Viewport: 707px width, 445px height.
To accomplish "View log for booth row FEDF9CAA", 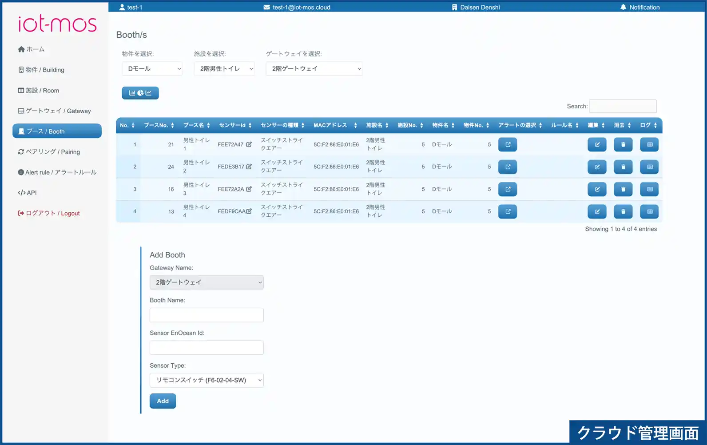I will [x=649, y=211].
